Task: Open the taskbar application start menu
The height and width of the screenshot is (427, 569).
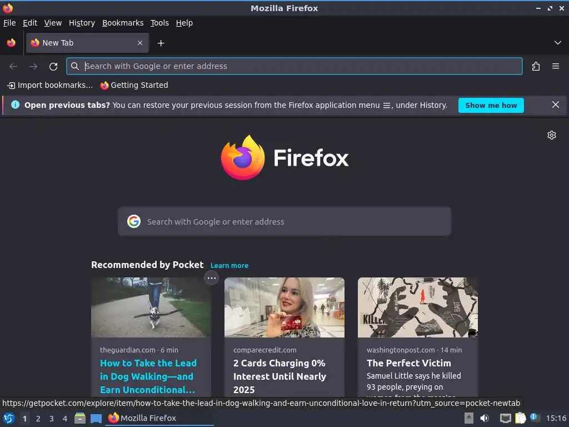Action: (x=9, y=418)
